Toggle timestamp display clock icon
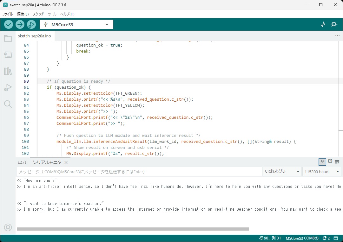Image resolution: width=343 pixels, height=242 pixels. 330,161
